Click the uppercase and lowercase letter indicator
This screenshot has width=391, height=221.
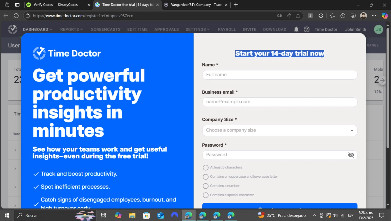click(x=206, y=177)
